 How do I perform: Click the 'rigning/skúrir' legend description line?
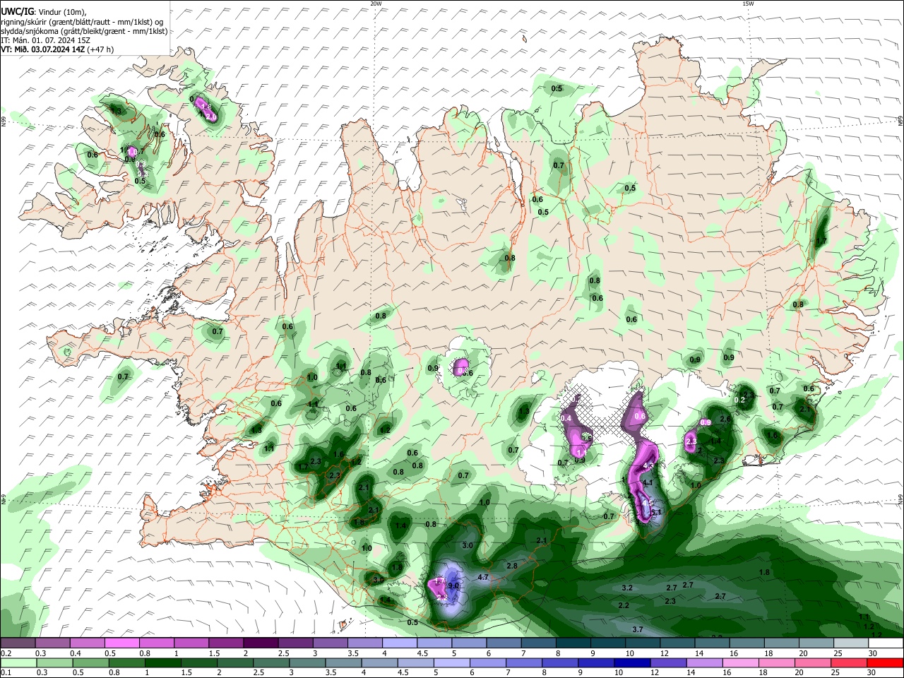(x=82, y=22)
